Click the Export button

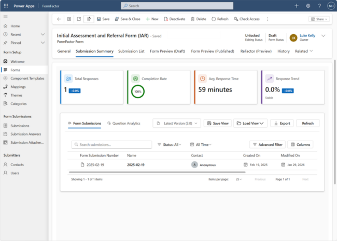(x=282, y=123)
